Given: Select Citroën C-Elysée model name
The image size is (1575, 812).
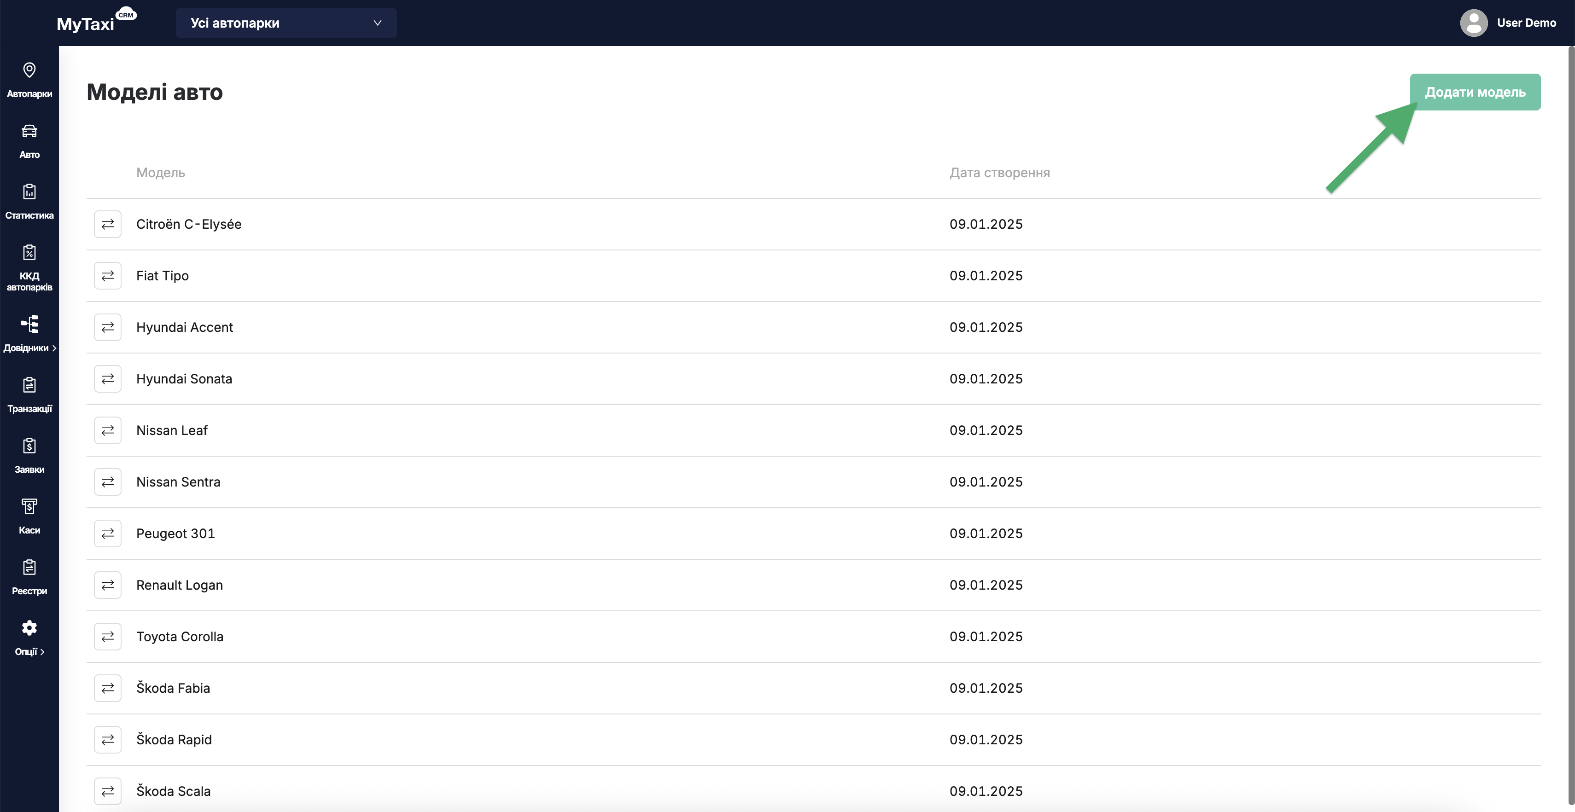Looking at the screenshot, I should tap(189, 224).
